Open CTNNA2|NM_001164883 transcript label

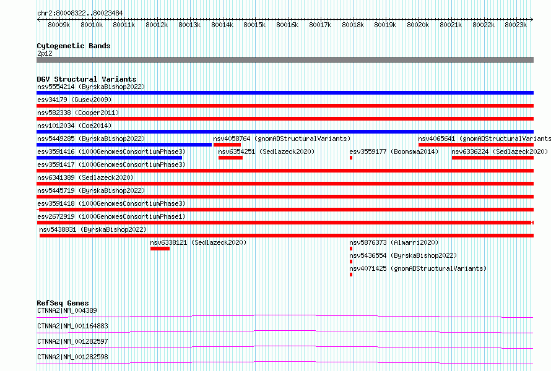point(72,326)
